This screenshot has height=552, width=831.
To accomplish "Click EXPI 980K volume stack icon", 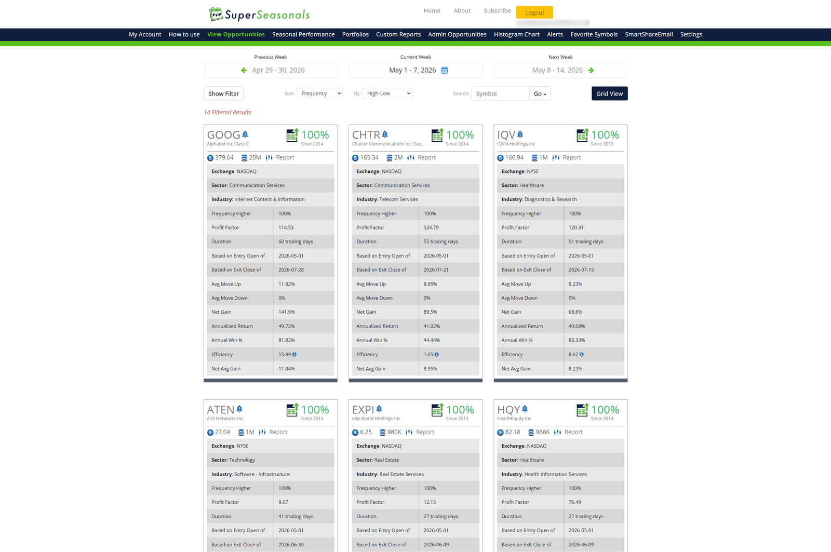I will click(383, 433).
